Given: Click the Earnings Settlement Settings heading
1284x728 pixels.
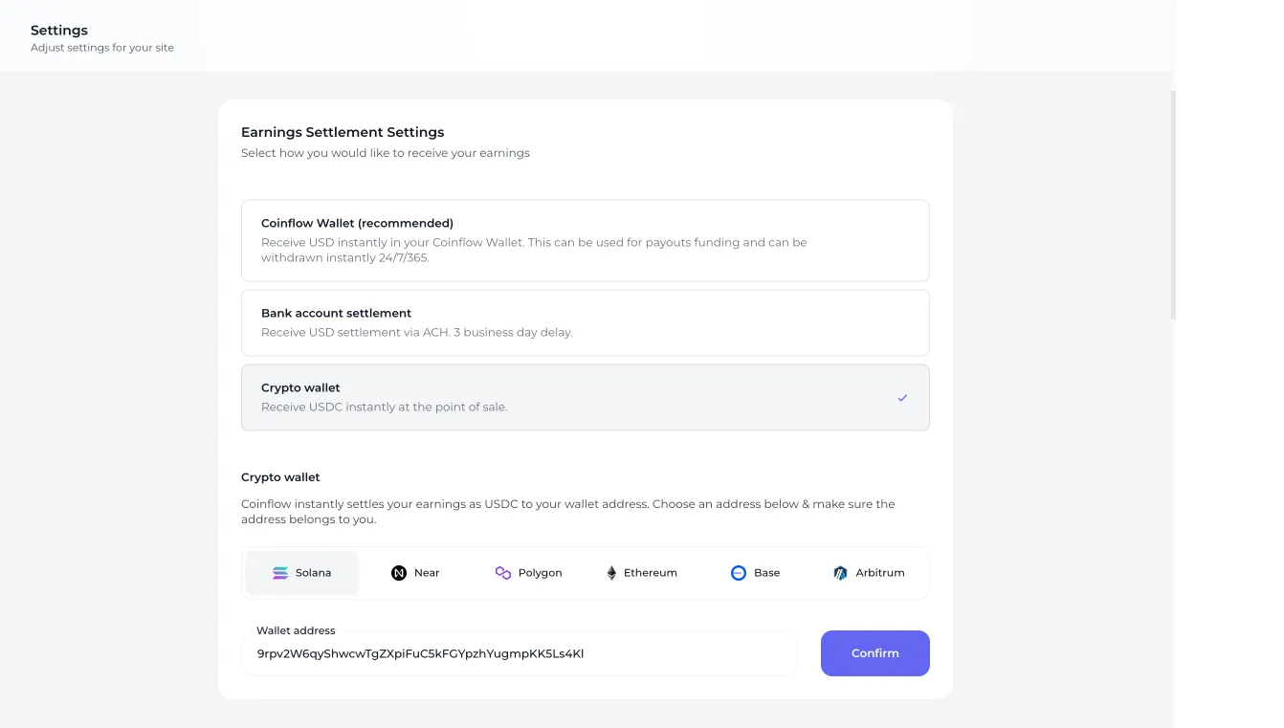Looking at the screenshot, I should [x=343, y=132].
